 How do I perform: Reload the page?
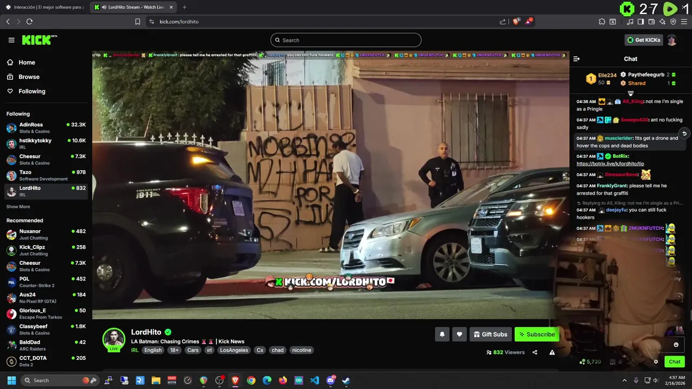(x=29, y=22)
